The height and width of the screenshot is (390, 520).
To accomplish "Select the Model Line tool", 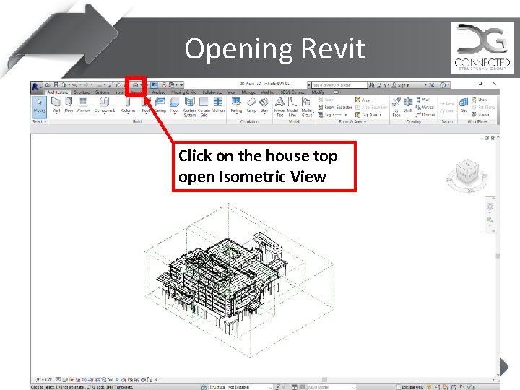I will point(292,107).
